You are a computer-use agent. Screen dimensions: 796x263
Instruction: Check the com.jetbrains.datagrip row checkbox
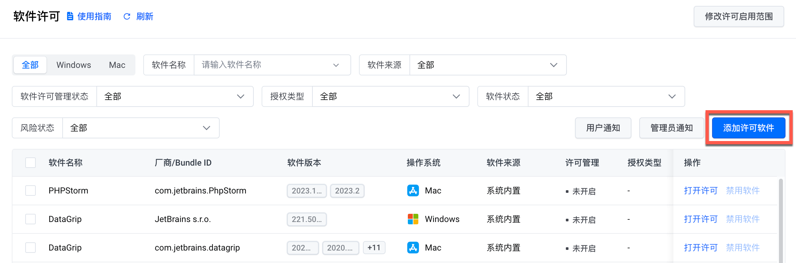pos(30,248)
